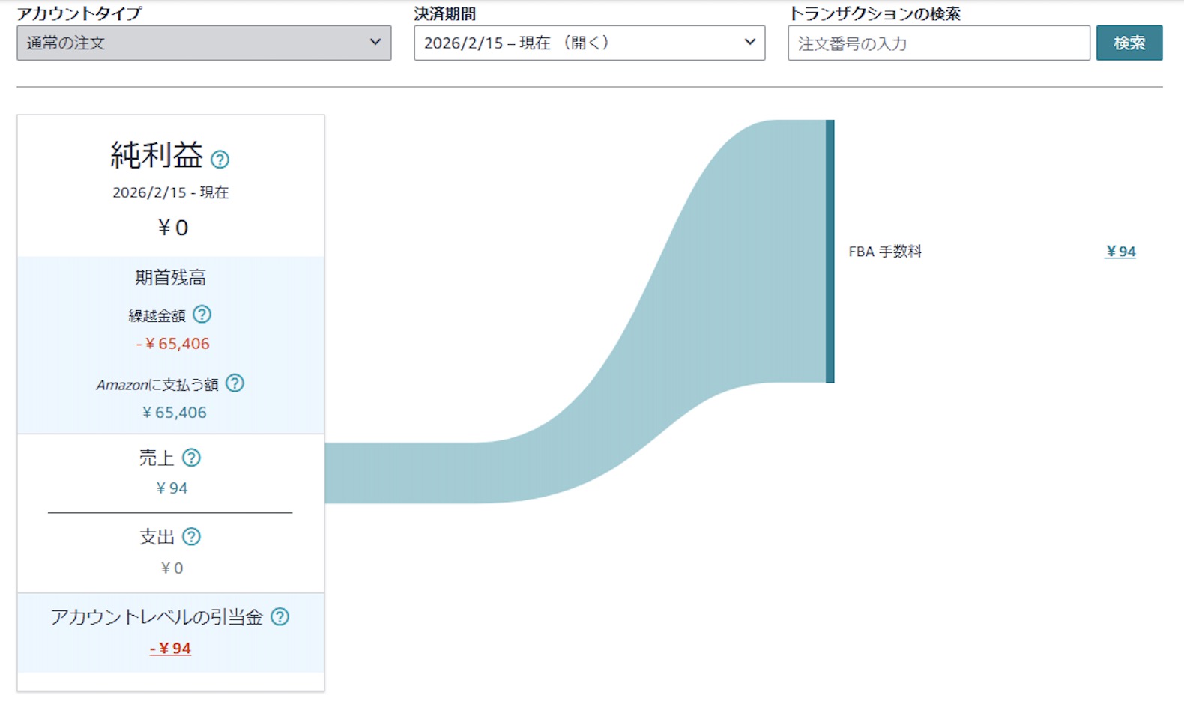Open the 繰越金額 help tooltip icon
This screenshot has height=707, width=1184.
point(202,315)
